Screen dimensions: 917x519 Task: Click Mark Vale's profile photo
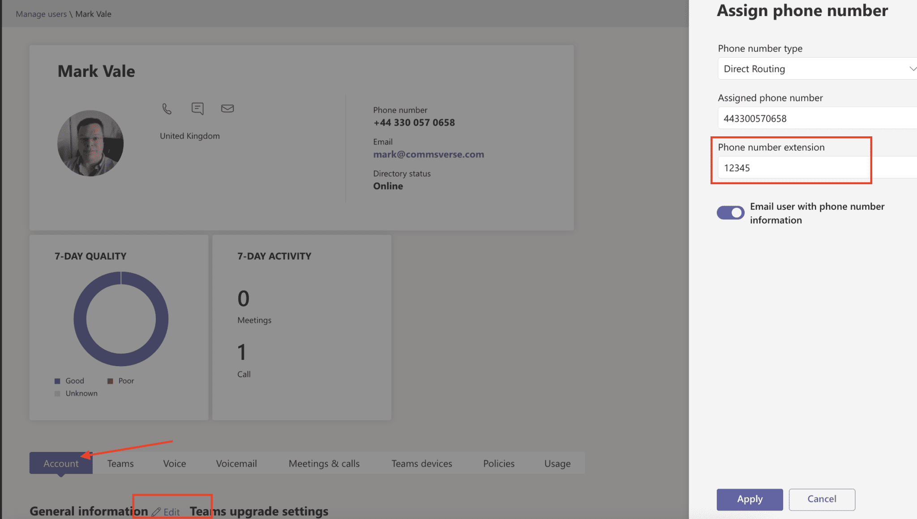90,143
